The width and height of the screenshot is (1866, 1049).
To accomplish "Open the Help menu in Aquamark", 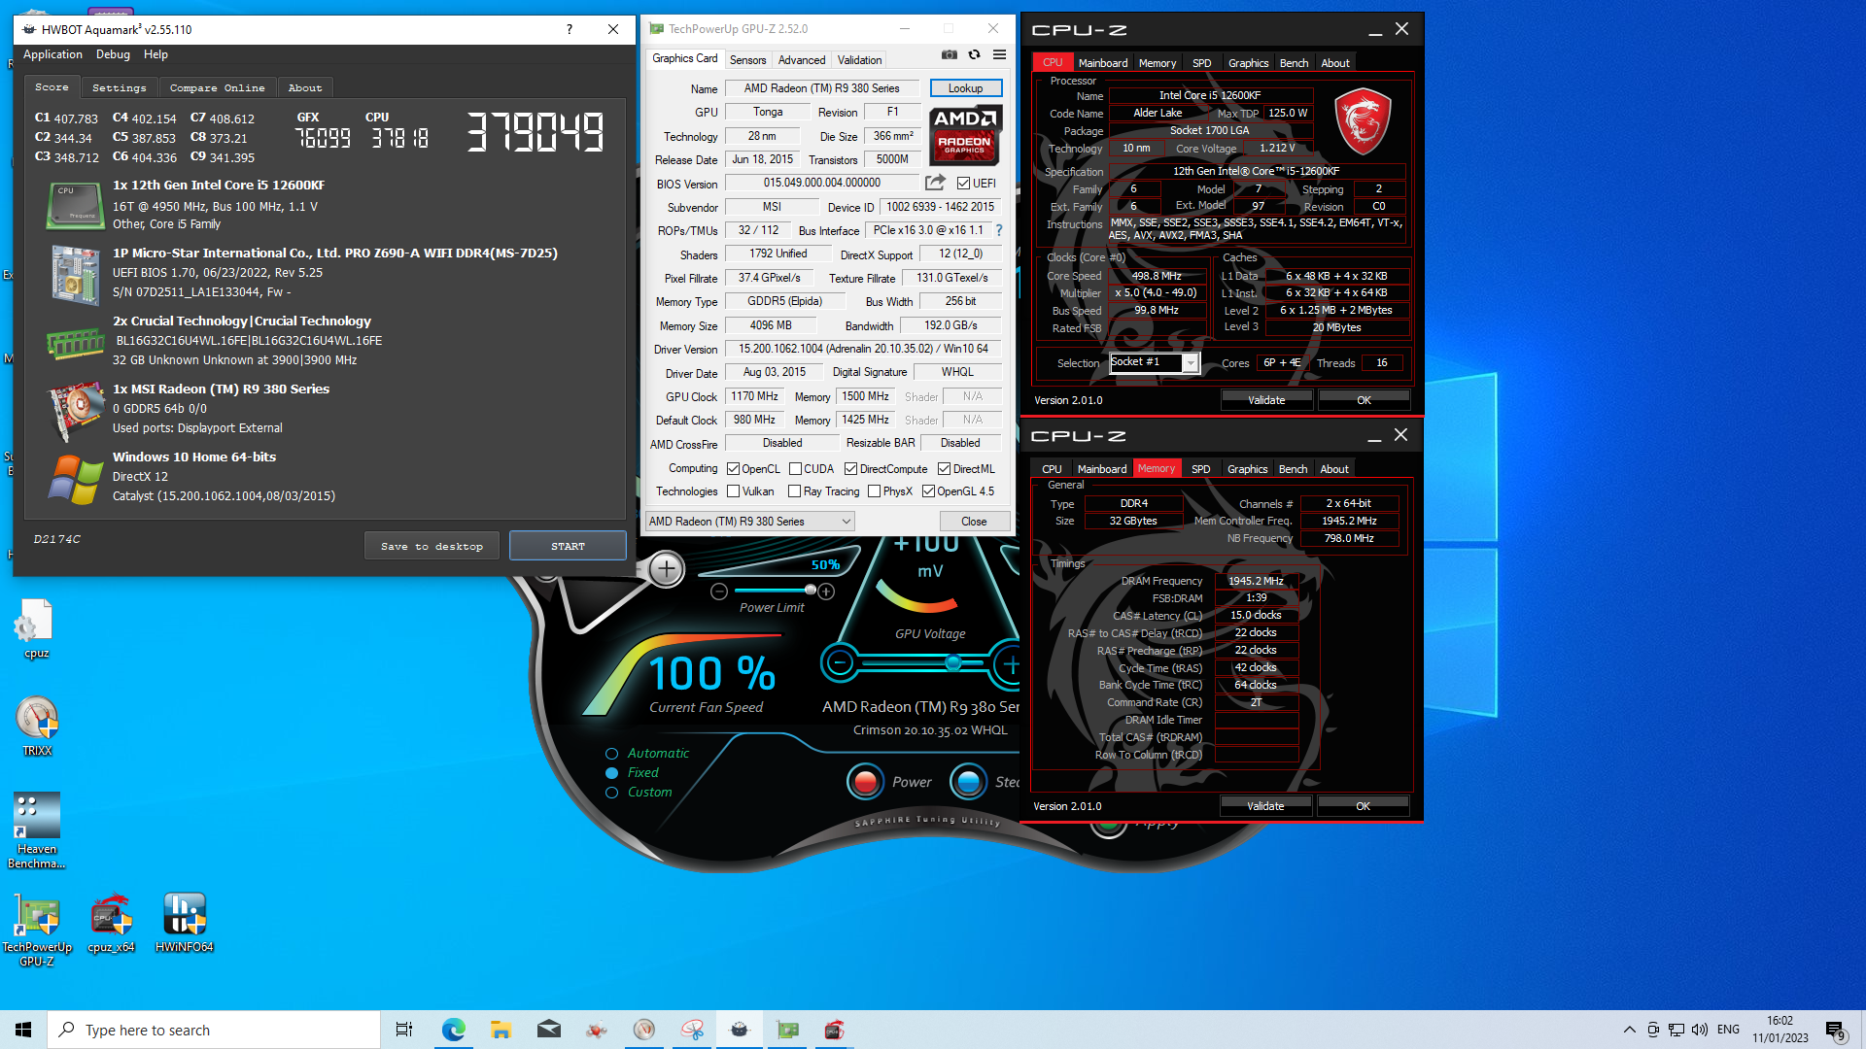I will [x=155, y=54].
